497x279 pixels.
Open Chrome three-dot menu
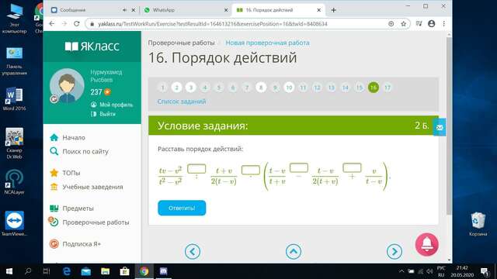[443, 24]
